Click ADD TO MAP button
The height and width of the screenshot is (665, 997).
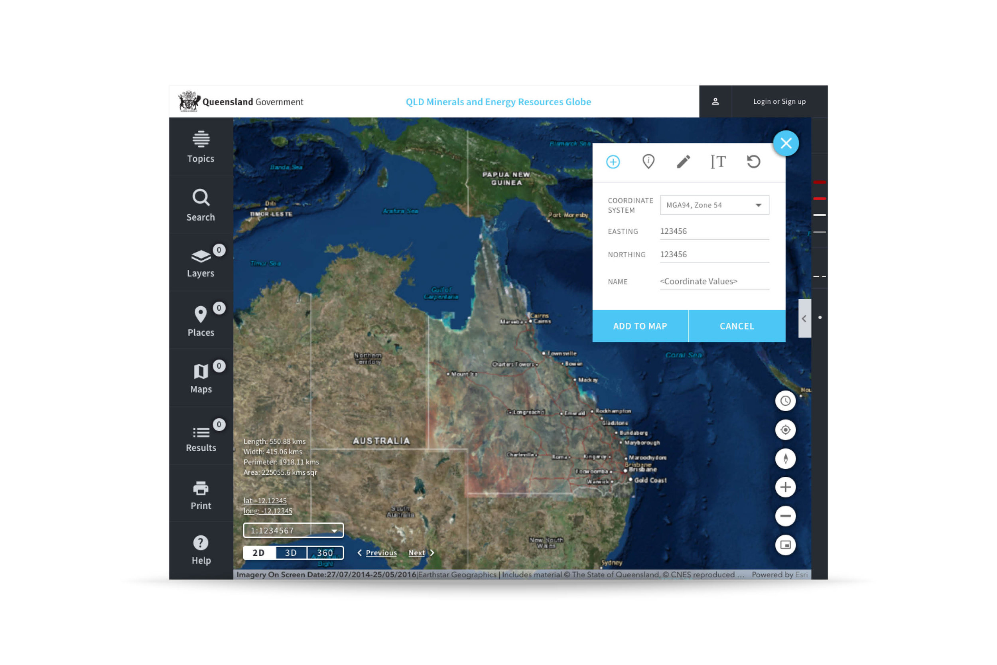pos(640,325)
